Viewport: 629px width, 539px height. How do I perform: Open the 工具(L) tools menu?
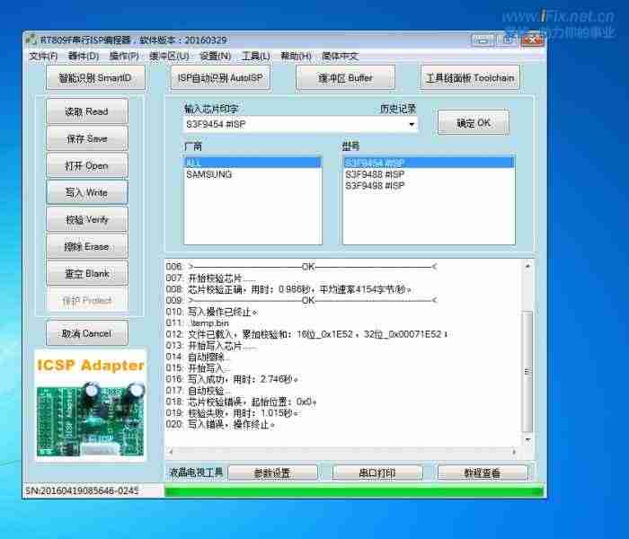[x=255, y=56]
